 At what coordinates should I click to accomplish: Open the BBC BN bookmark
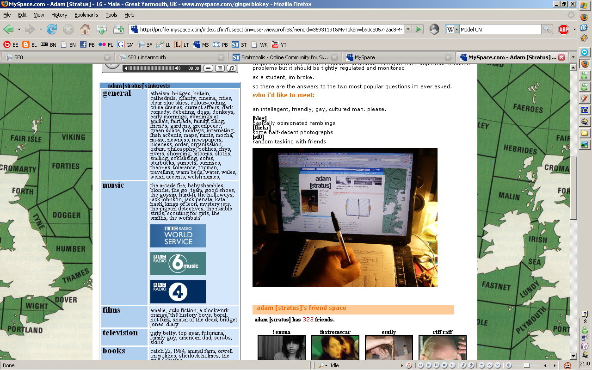coord(49,44)
